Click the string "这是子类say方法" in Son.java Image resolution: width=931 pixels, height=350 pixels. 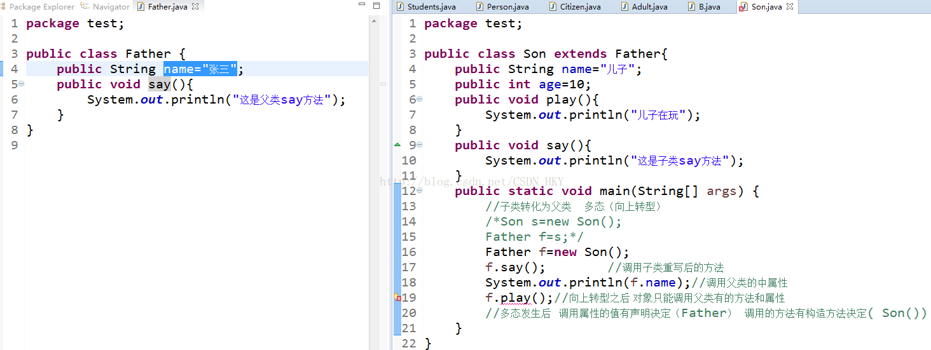click(680, 161)
